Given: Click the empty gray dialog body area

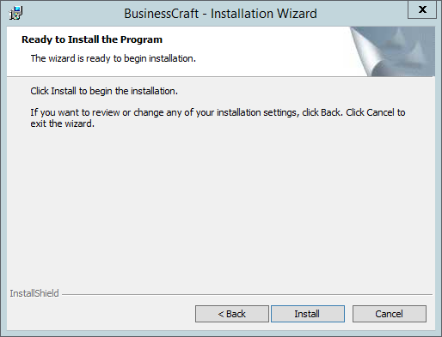Looking at the screenshot, I should (x=221, y=206).
